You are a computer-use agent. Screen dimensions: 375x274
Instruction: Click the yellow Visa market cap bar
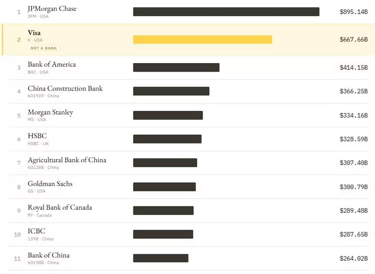pos(203,40)
